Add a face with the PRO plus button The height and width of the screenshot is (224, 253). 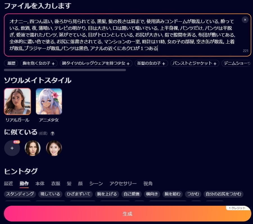coord(12,148)
